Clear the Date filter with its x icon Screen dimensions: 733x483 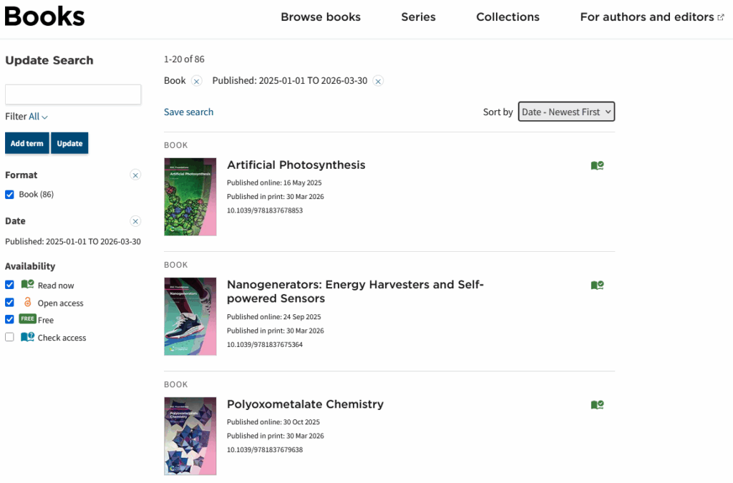pyautogui.click(x=135, y=221)
